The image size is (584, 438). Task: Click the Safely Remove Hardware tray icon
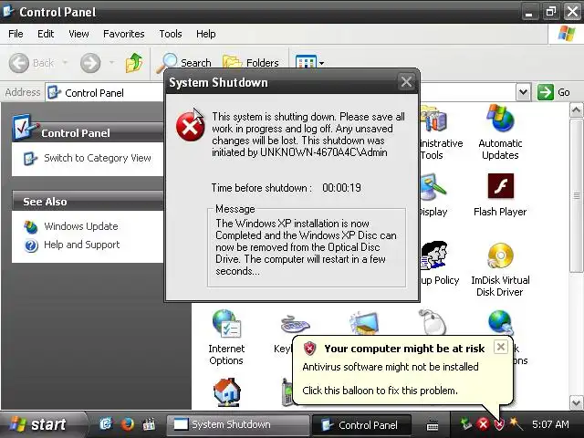point(466,423)
